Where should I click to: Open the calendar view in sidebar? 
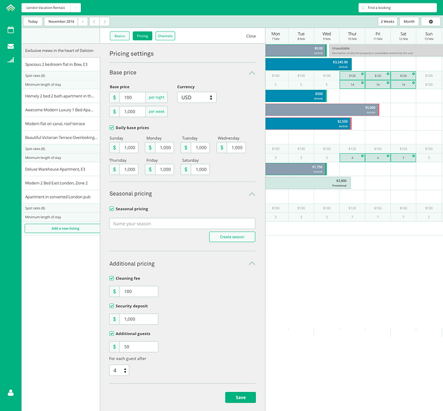[x=10, y=29]
